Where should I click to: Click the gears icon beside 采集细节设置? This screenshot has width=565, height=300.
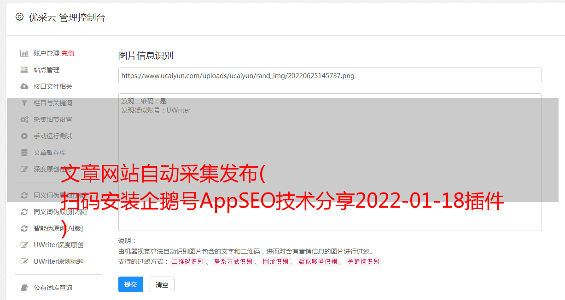24,119
